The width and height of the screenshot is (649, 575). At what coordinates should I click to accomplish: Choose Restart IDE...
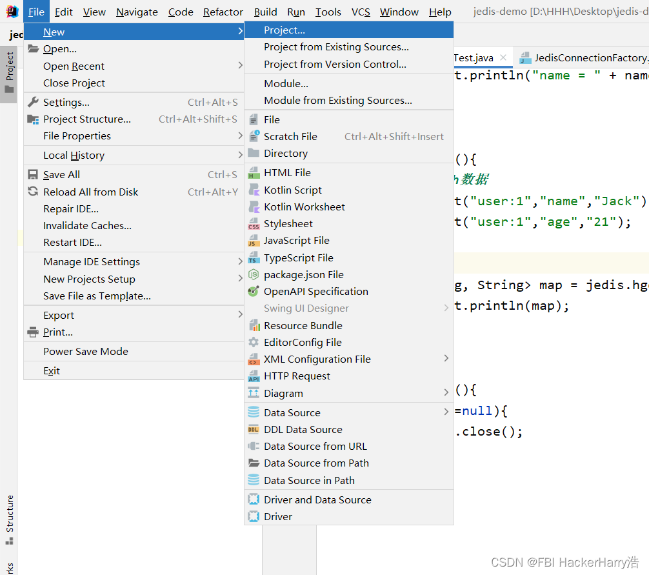[x=134, y=243]
